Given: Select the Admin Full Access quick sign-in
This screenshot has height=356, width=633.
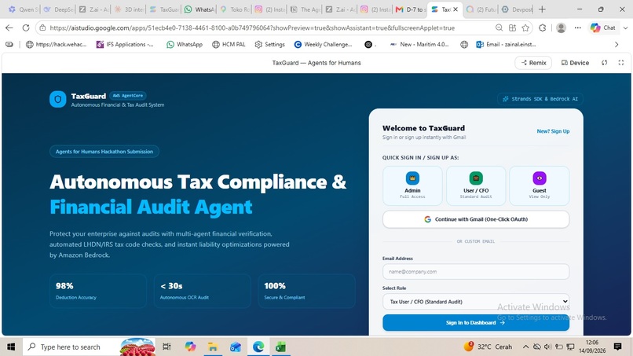Looking at the screenshot, I should pyautogui.click(x=412, y=186).
